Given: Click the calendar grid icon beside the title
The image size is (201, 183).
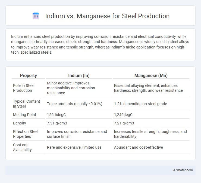Looking at the screenshot, I should tap(36, 16).
